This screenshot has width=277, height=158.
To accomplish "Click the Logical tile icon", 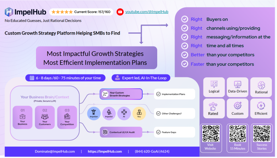I will point(214,84).
